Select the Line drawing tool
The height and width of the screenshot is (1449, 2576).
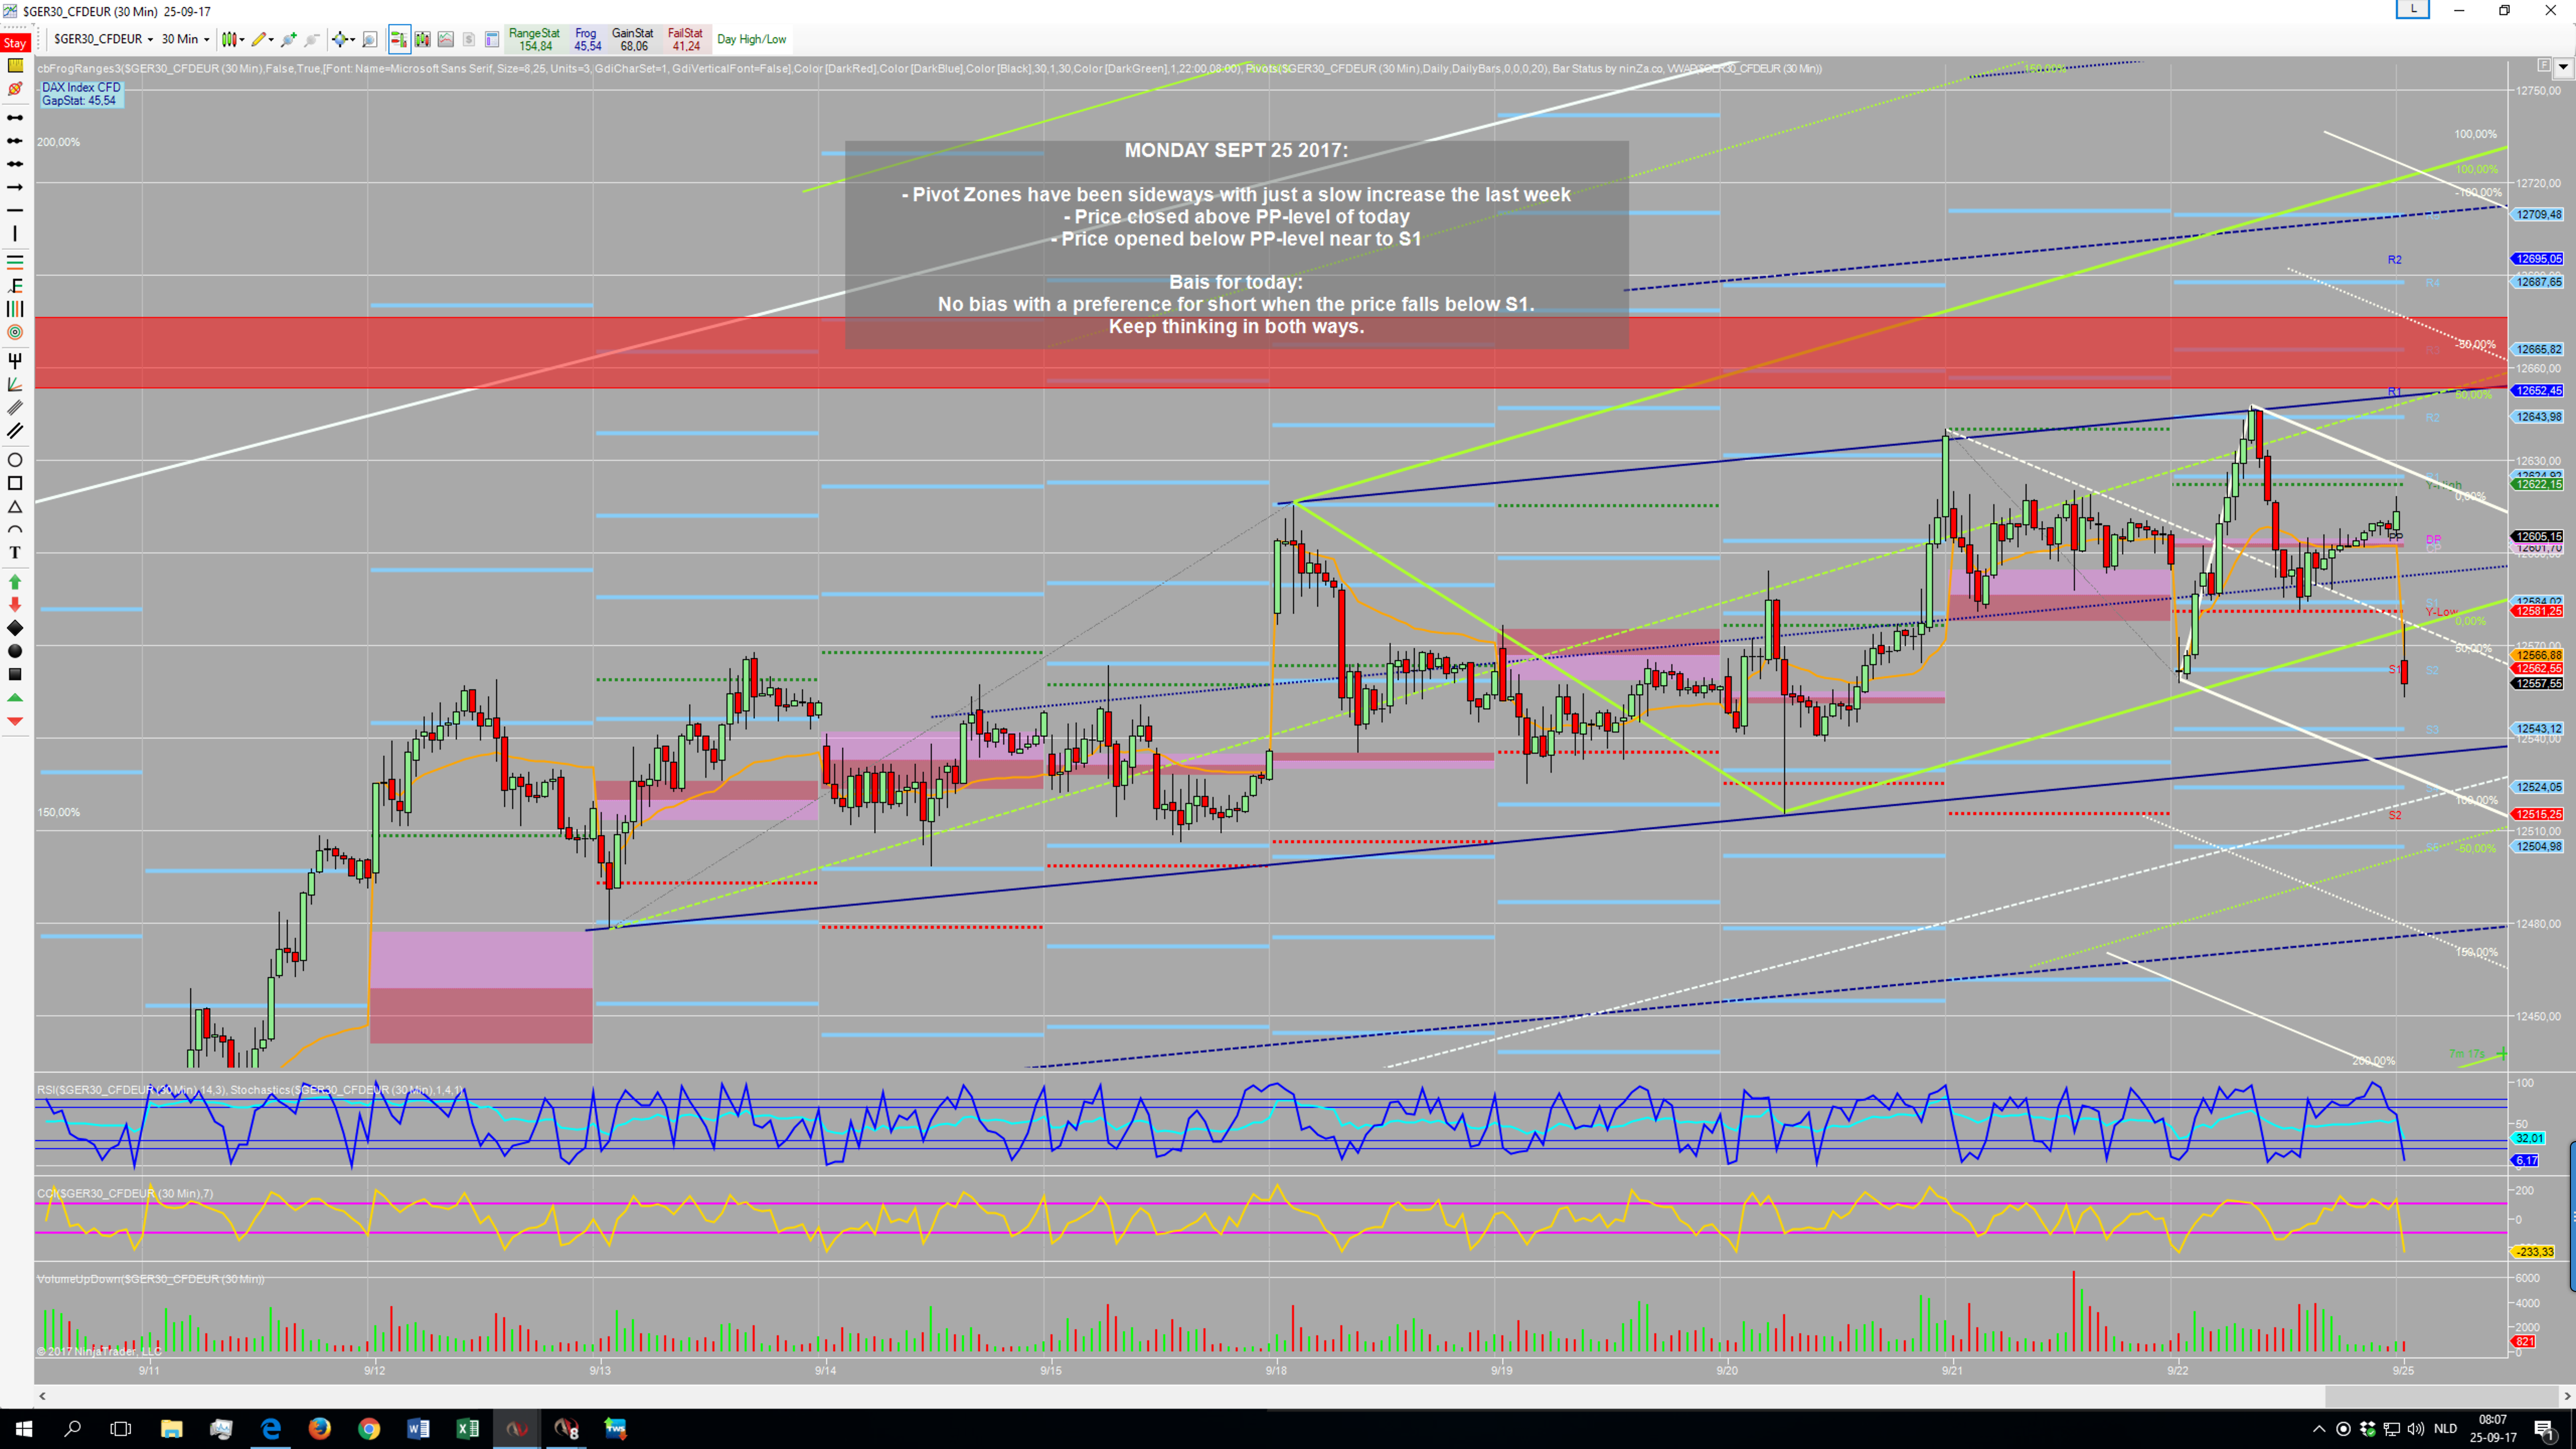tap(15, 117)
